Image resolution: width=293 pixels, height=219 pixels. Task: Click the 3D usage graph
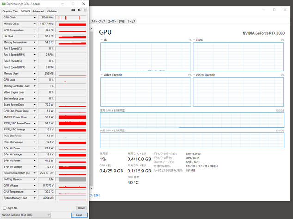[146, 57]
